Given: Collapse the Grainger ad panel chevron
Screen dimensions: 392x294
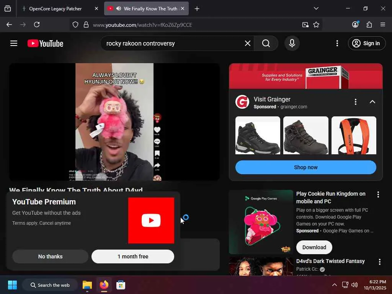Looking at the screenshot, I should 372,102.
